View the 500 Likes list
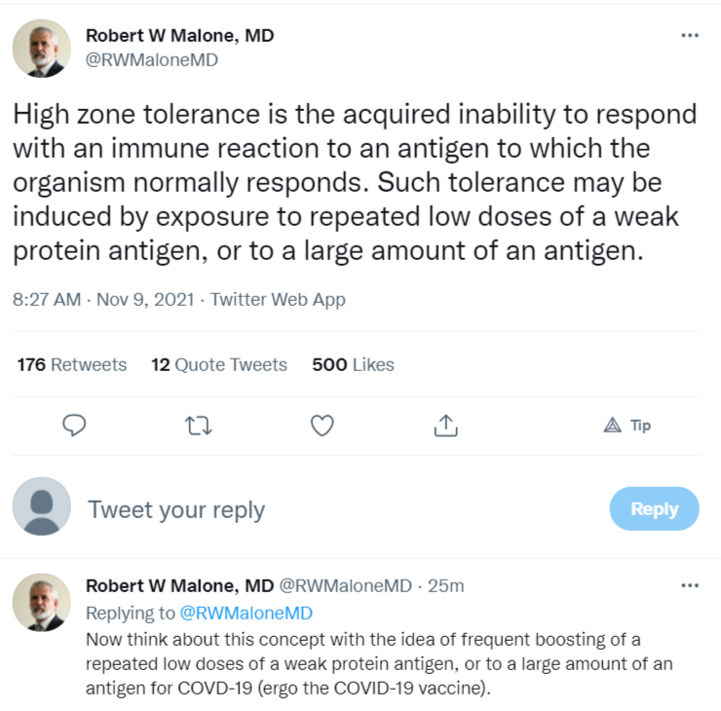This screenshot has height=711, width=721. click(x=353, y=365)
